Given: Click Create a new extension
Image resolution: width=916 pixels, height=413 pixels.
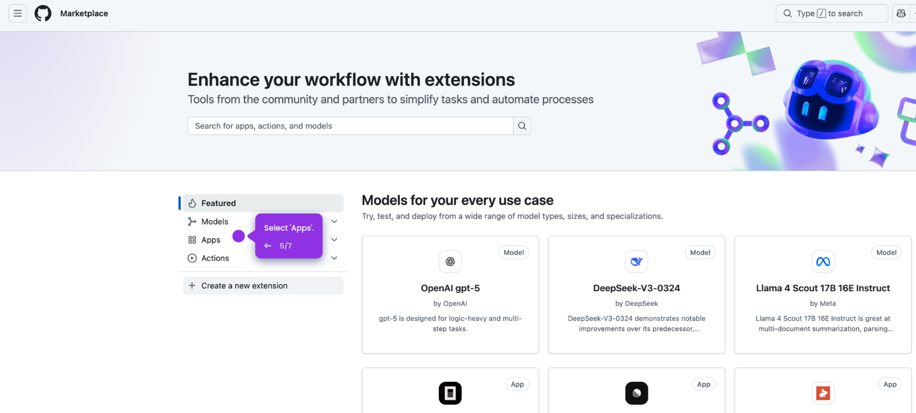Looking at the screenshot, I should tap(263, 286).
